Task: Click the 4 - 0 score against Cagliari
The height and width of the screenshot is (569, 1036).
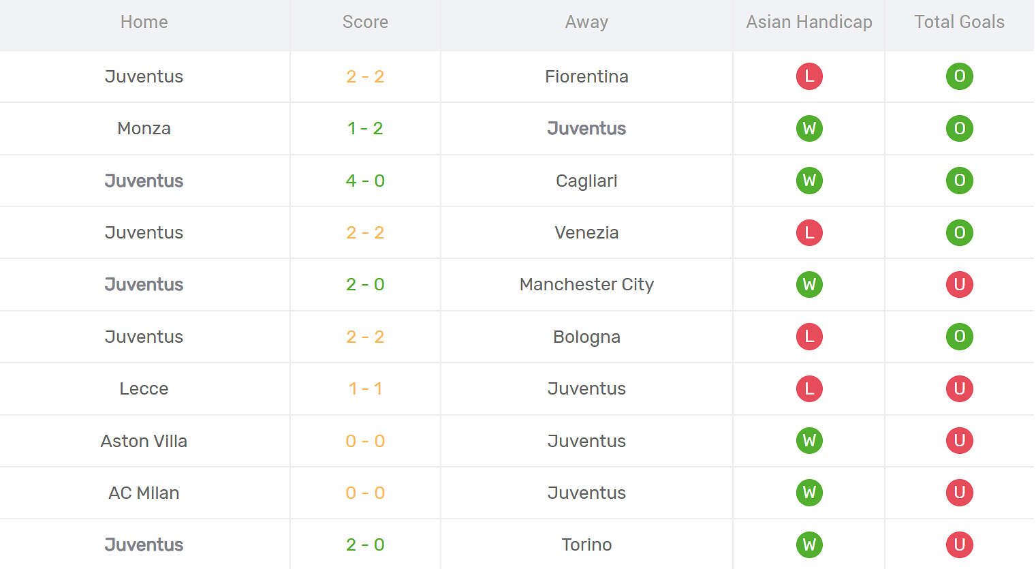Action: coord(365,181)
